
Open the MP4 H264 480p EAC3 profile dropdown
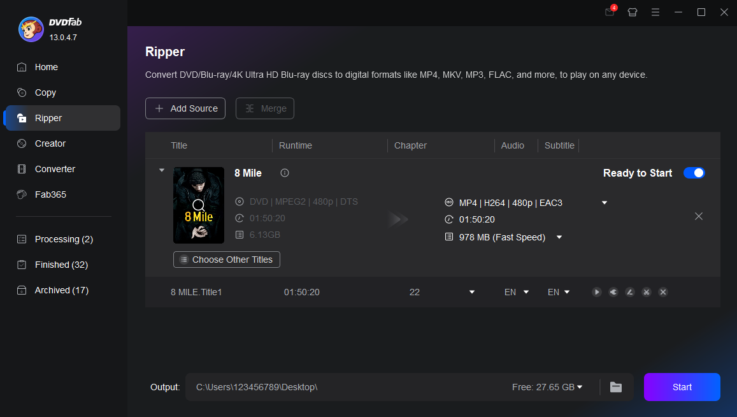(x=605, y=203)
